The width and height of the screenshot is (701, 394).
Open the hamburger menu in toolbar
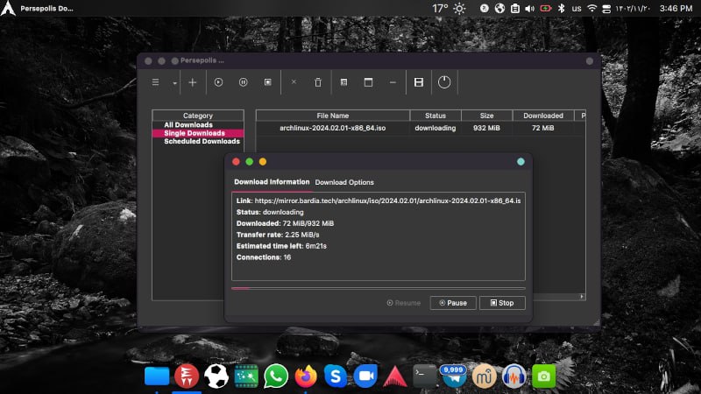click(x=156, y=82)
